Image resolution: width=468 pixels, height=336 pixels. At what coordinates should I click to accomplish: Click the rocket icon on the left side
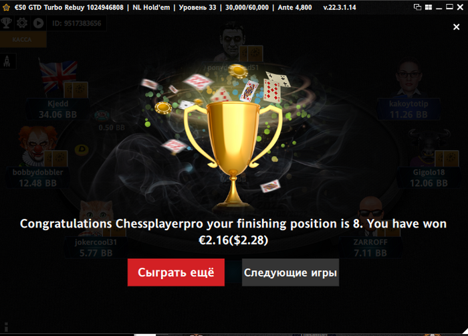[x=7, y=62]
